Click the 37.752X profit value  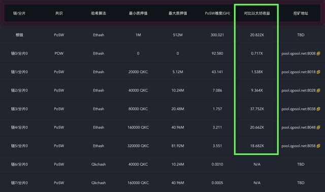click(257, 109)
